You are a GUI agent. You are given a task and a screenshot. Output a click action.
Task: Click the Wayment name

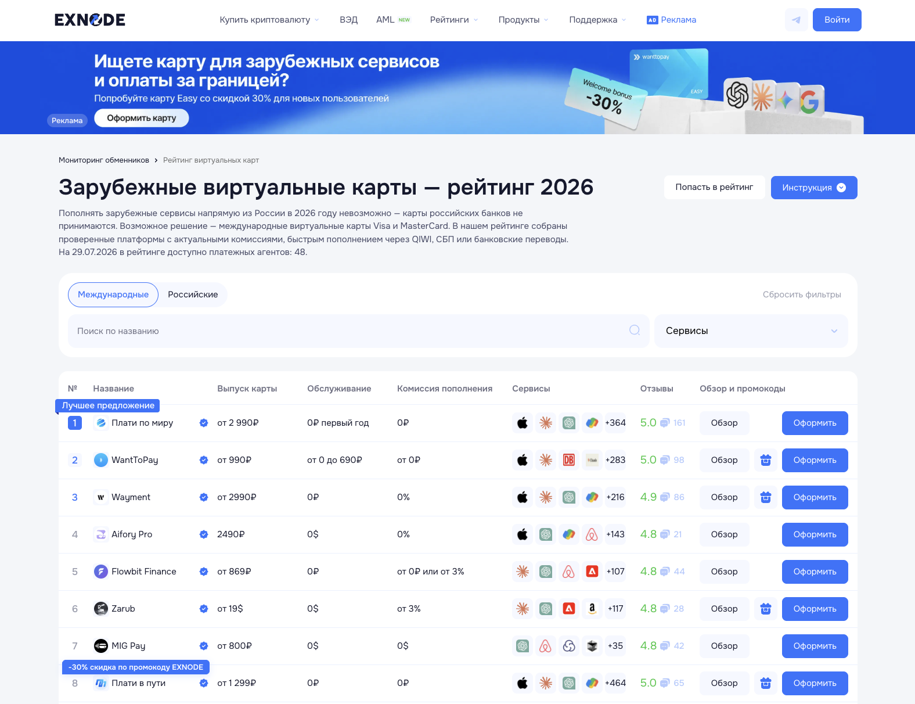(131, 497)
